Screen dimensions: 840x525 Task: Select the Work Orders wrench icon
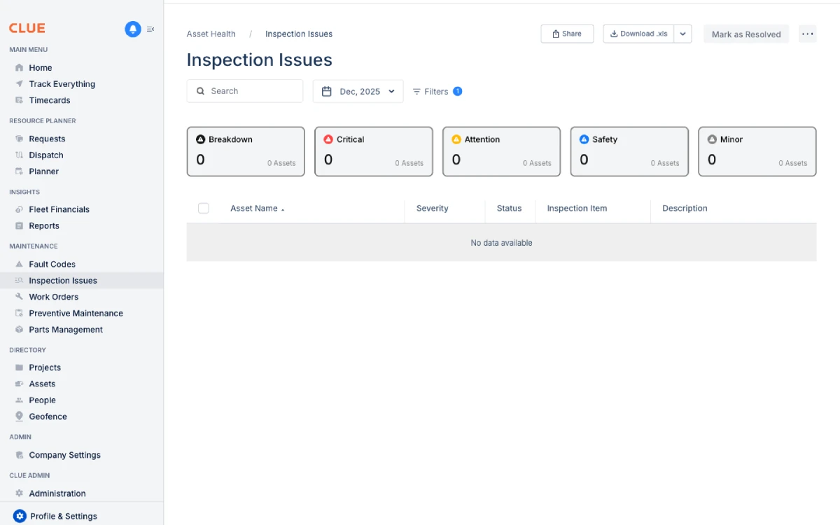(20, 297)
